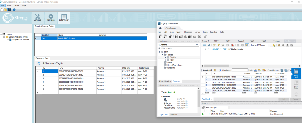The image size is (302, 123).
Task: Select Sample RFID Process in profiles tree
Action: (20, 39)
